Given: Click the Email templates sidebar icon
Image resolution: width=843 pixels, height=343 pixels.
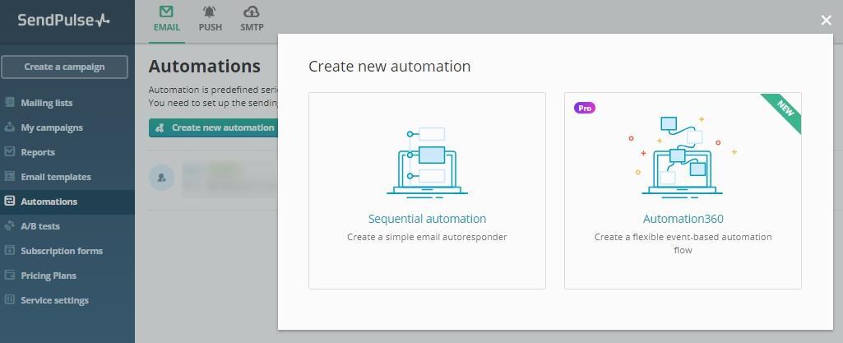Looking at the screenshot, I should 10,176.
